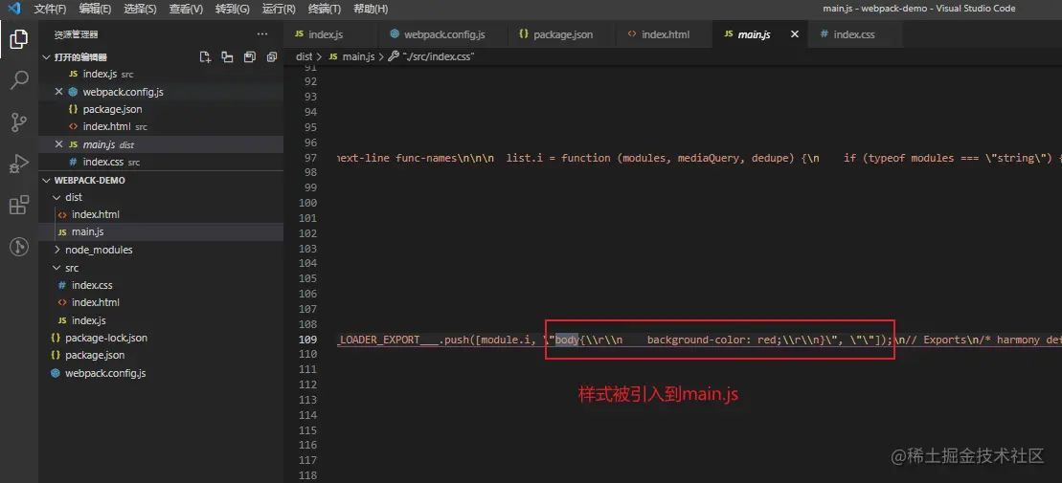Open index.css inside src folder

point(161,285)
